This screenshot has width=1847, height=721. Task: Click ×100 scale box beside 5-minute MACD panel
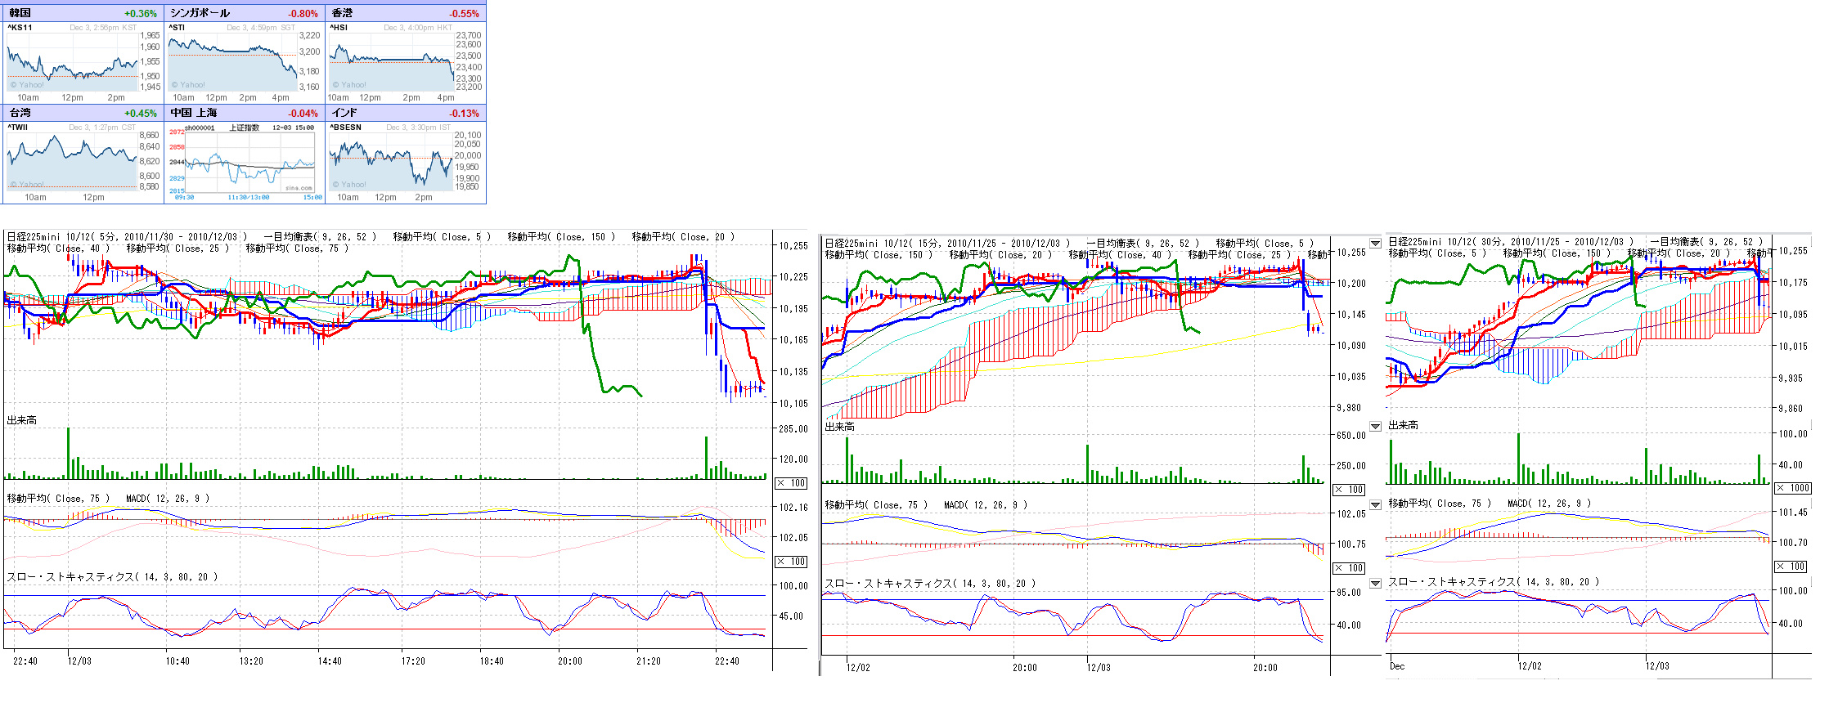click(x=791, y=562)
